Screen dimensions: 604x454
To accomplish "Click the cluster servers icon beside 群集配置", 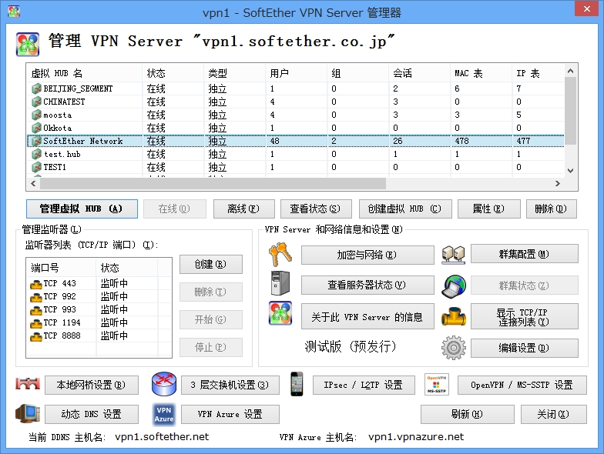I will point(453,255).
